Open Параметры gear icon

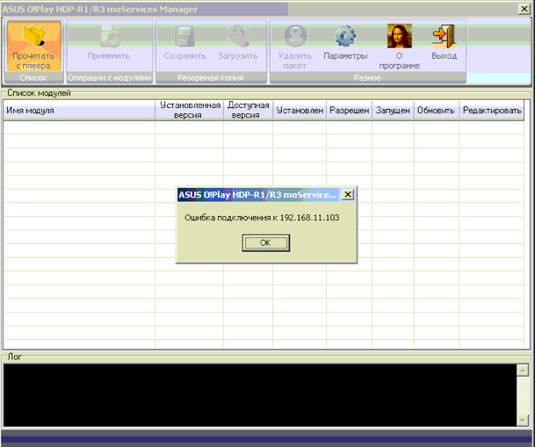pyautogui.click(x=345, y=37)
